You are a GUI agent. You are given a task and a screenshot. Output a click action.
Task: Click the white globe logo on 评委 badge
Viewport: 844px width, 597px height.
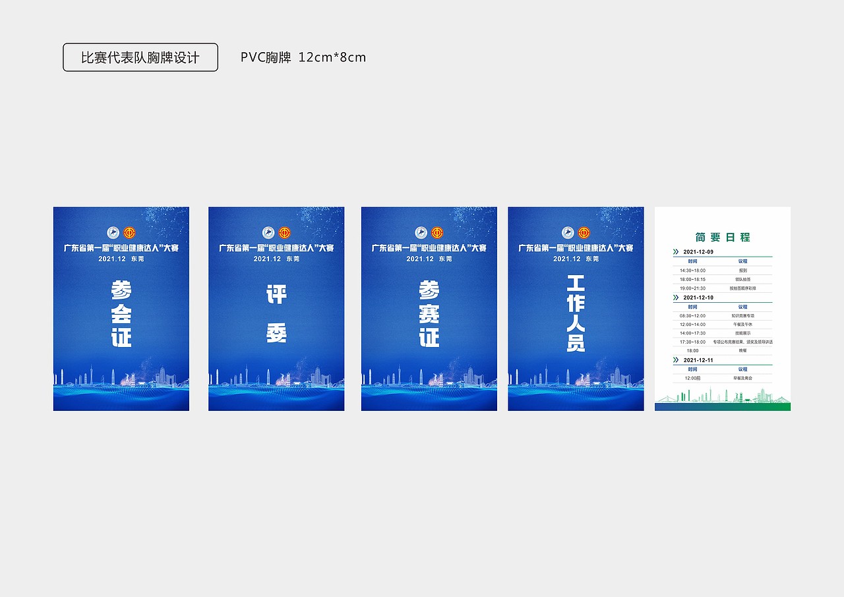(x=269, y=232)
